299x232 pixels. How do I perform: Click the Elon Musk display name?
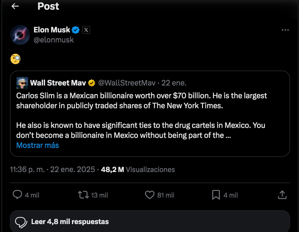[x=52, y=30]
